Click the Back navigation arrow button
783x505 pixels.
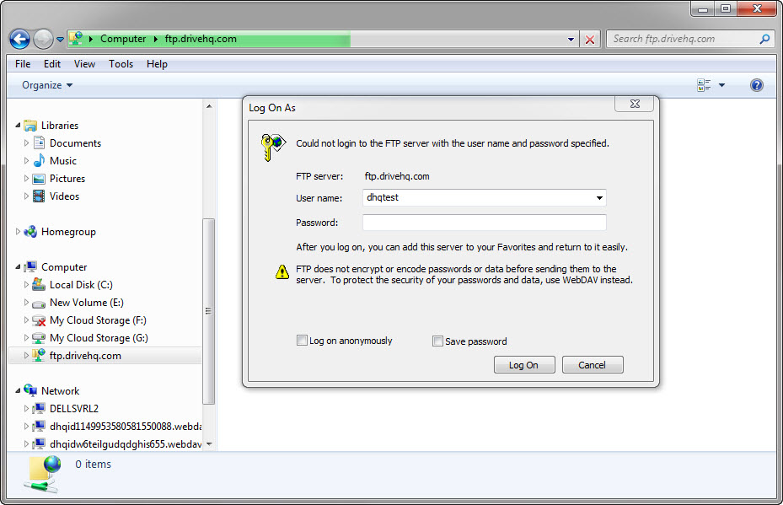click(x=20, y=39)
